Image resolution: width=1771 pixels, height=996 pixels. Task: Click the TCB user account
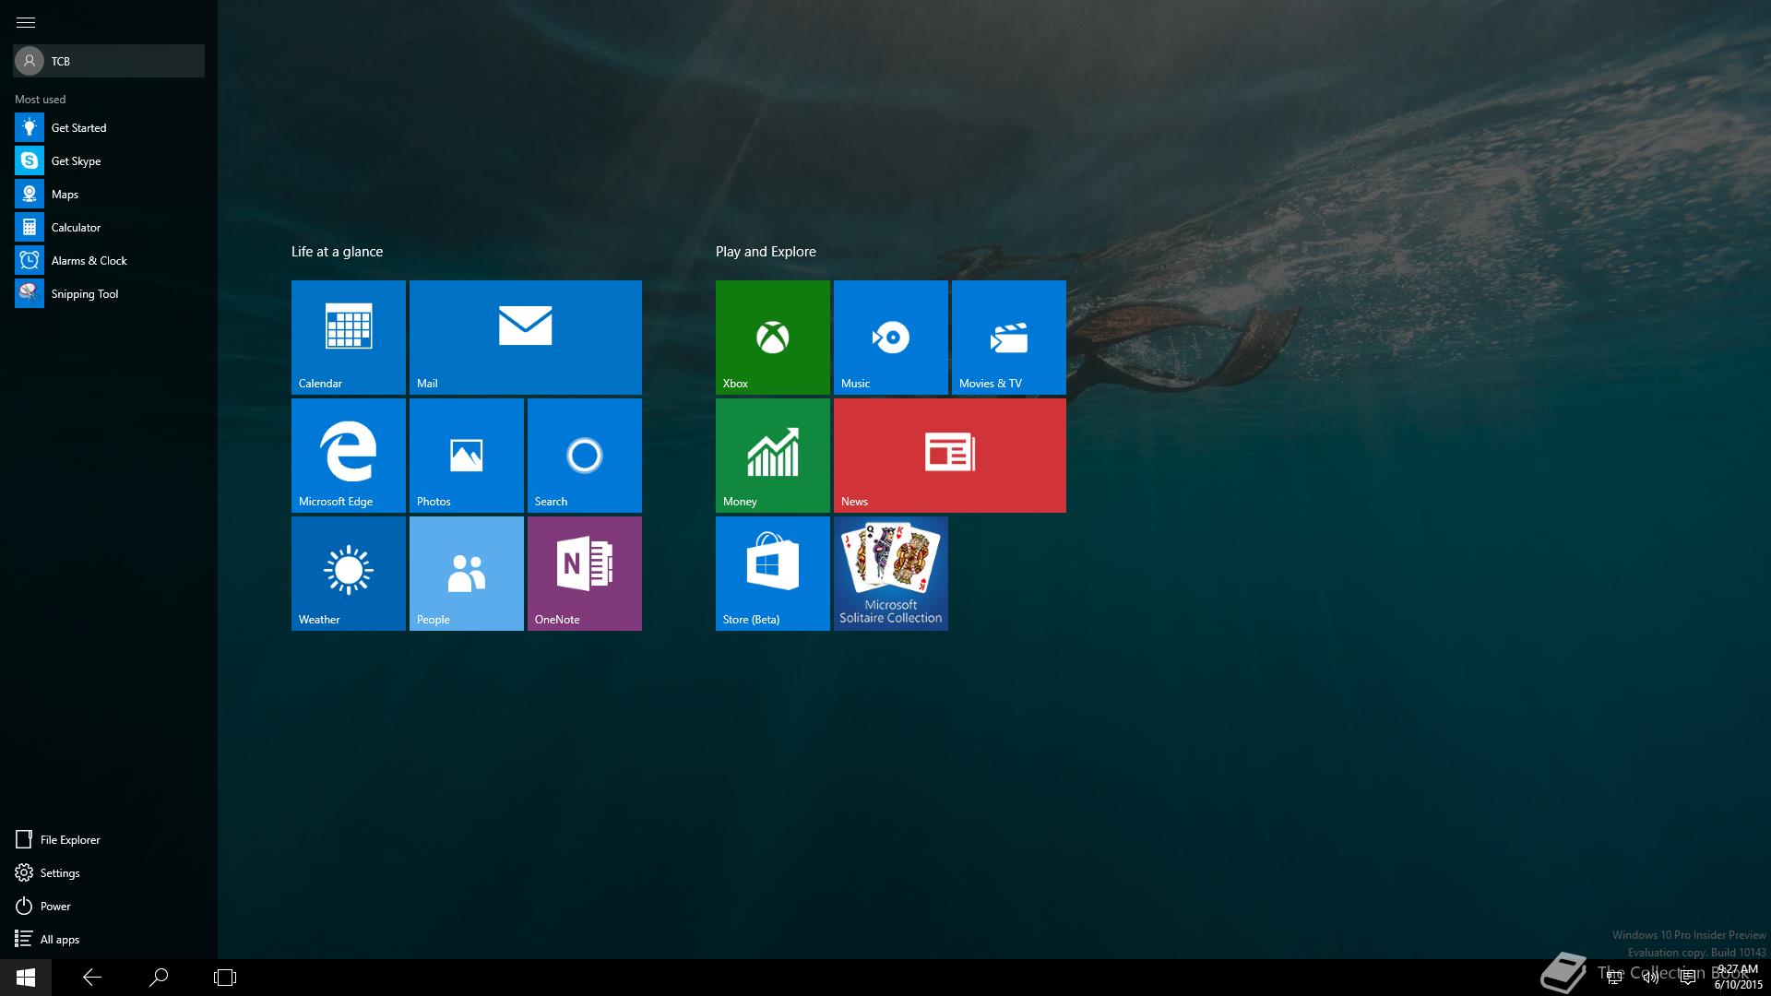[109, 61]
